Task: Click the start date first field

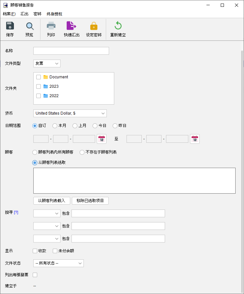Action: tap(41, 139)
